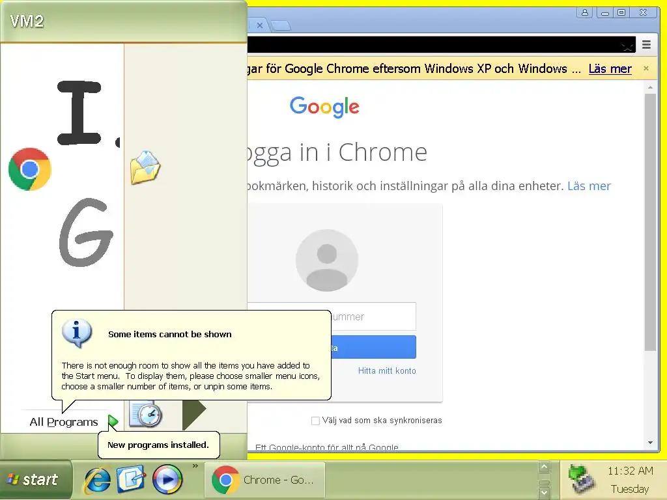This screenshot has height=500, width=667.
Task: Open the documents folder icon in Start menu
Action: pyautogui.click(x=145, y=167)
